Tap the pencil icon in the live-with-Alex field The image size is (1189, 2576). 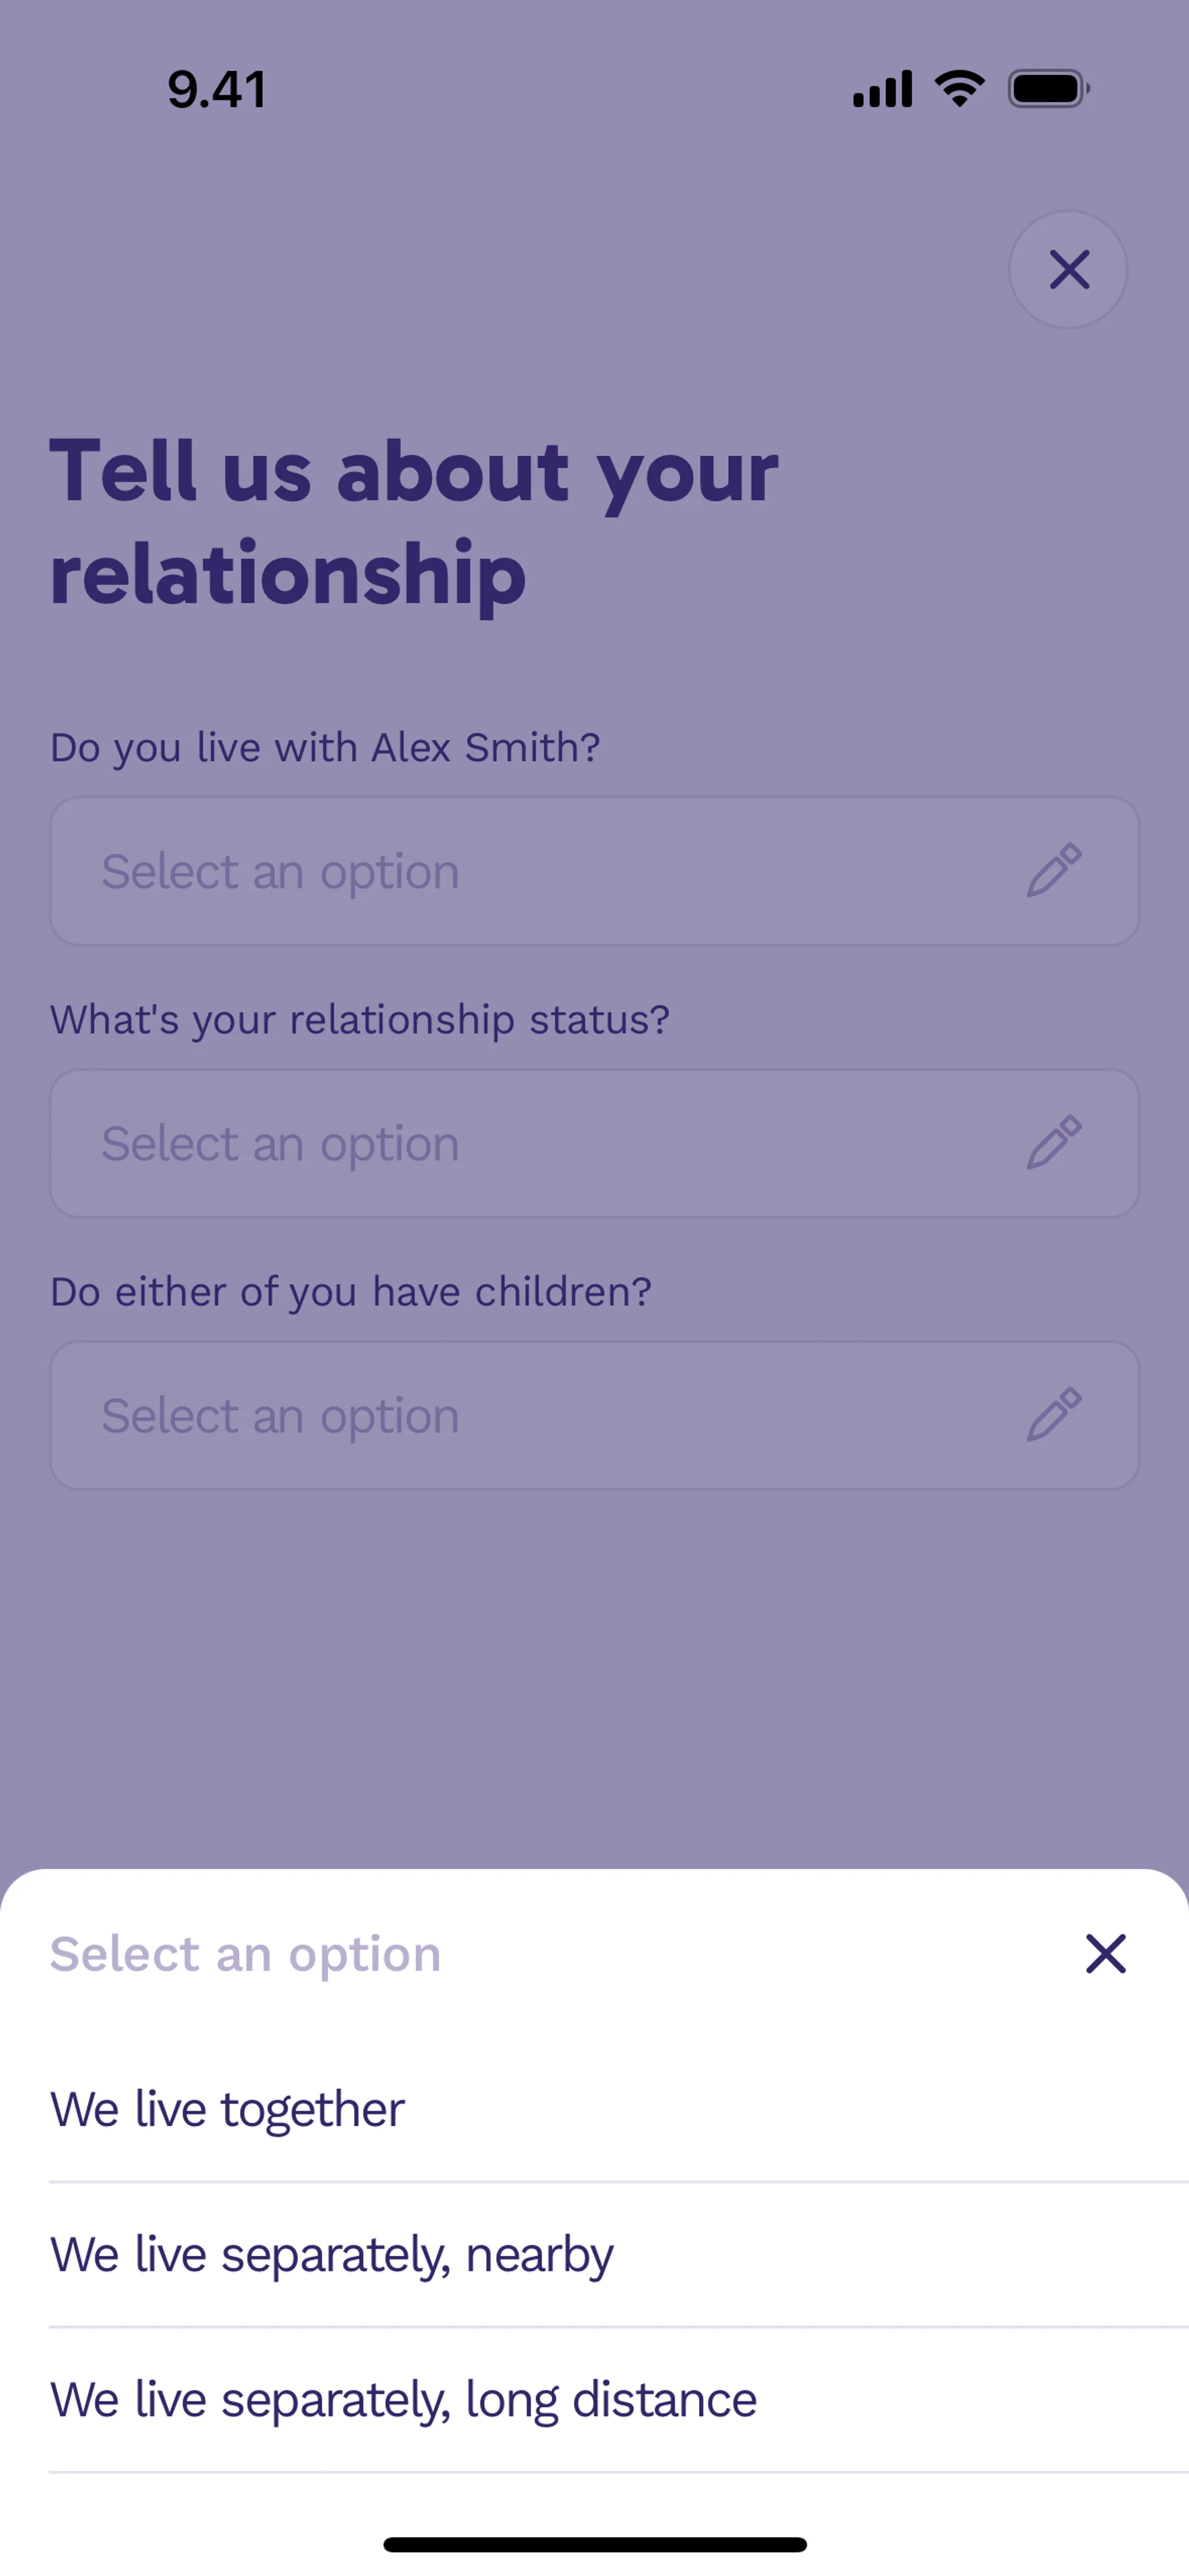(x=1054, y=870)
